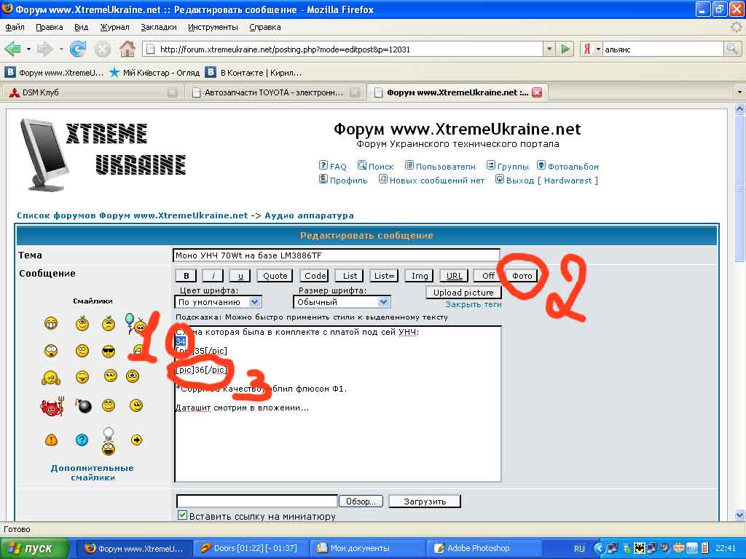
Task: Click the List= button
Action: click(x=384, y=276)
